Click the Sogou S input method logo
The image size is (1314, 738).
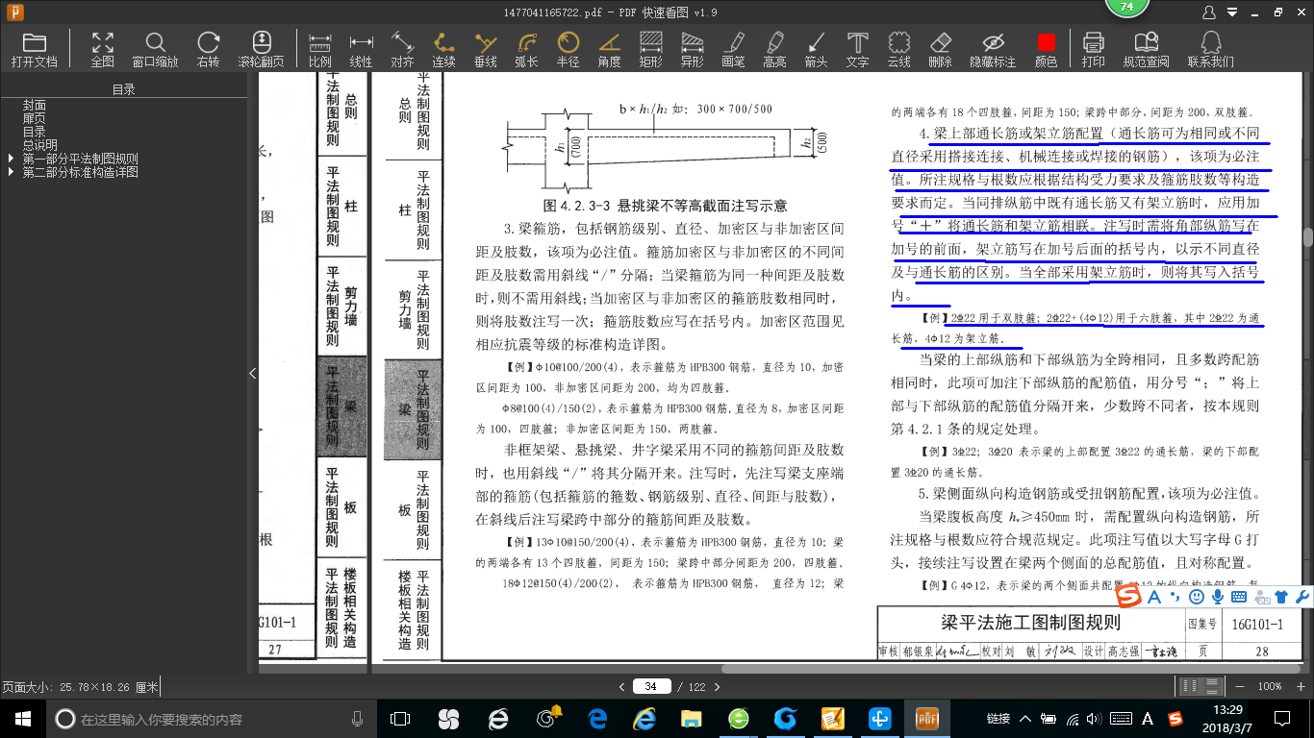(1128, 597)
